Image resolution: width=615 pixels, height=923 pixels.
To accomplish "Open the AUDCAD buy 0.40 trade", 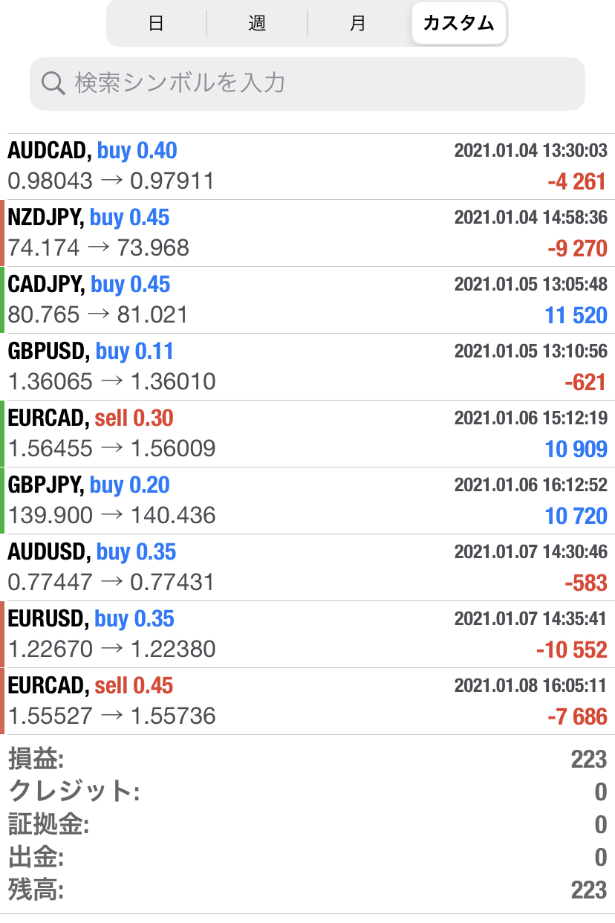I will pos(307,166).
